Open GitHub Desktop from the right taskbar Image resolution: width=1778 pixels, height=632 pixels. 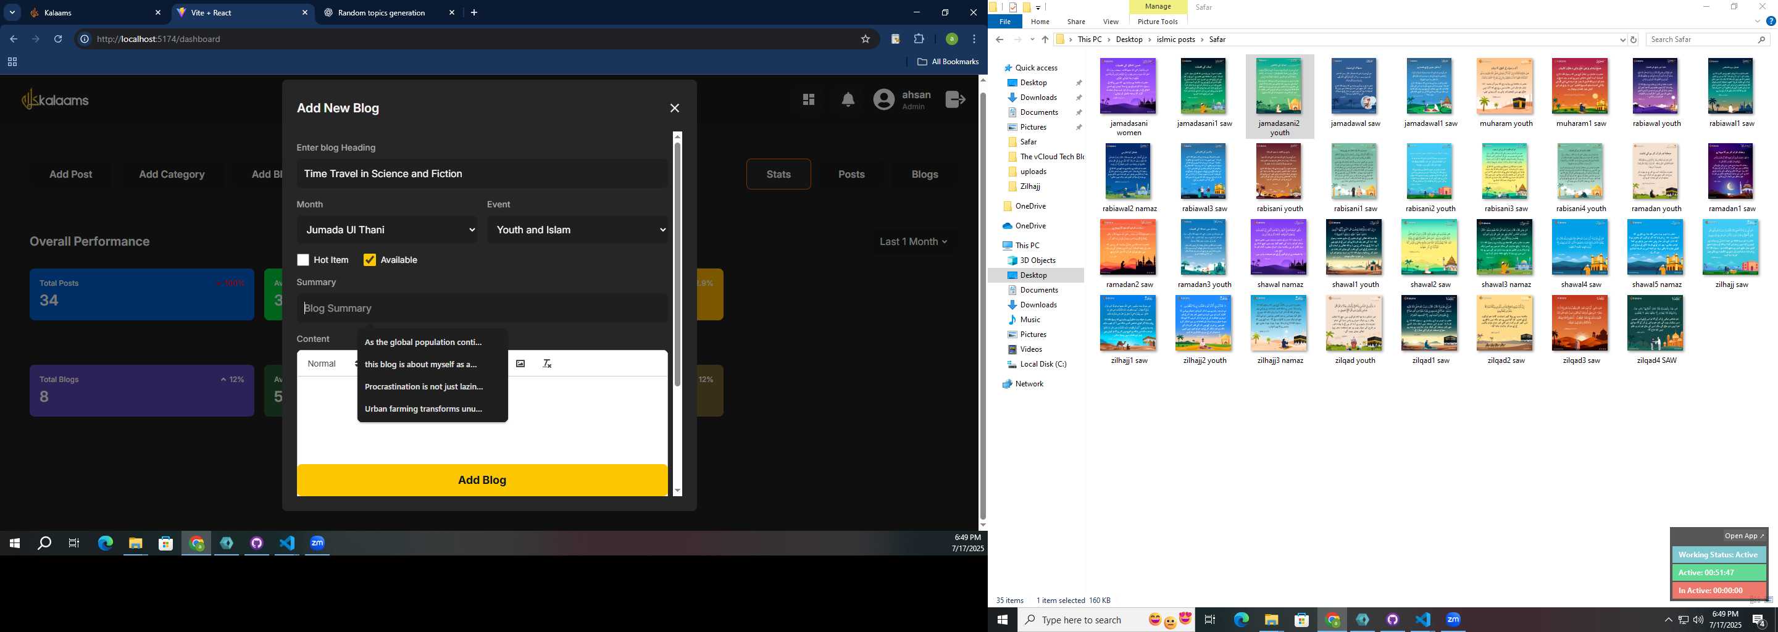coord(1392,620)
